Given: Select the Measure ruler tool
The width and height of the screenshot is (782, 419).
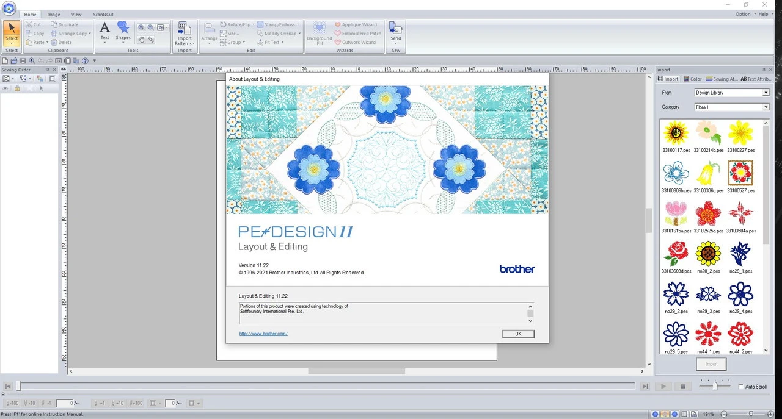Looking at the screenshot, I should tap(151, 39).
